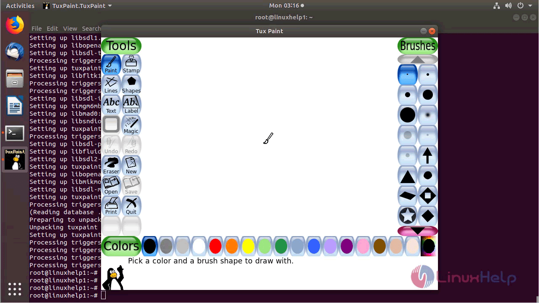Open a saved picture
The width and height of the screenshot is (539, 303).
(111, 185)
